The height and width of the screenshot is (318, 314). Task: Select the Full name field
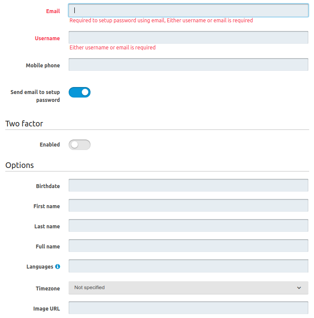(x=188, y=246)
